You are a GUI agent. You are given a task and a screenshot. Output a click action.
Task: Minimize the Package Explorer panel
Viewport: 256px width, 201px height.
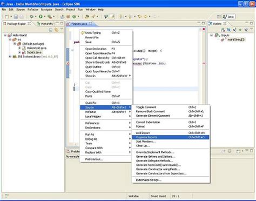57,23
